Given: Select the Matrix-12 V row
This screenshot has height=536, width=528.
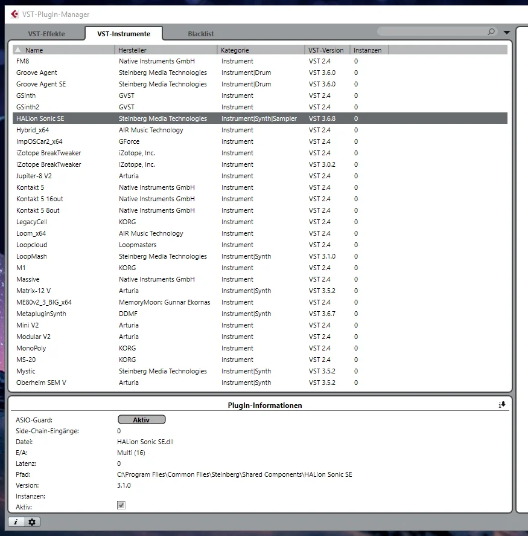Looking at the screenshot, I should click(x=260, y=291).
